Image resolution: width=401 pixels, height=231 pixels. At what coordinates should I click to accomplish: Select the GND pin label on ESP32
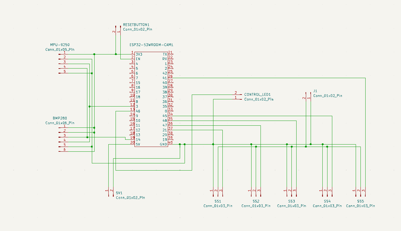click(x=163, y=145)
